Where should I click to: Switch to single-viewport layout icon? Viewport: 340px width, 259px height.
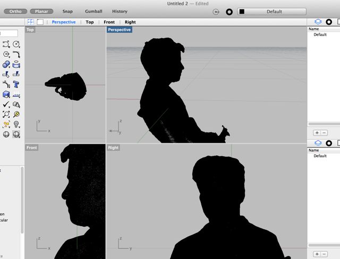(x=40, y=22)
